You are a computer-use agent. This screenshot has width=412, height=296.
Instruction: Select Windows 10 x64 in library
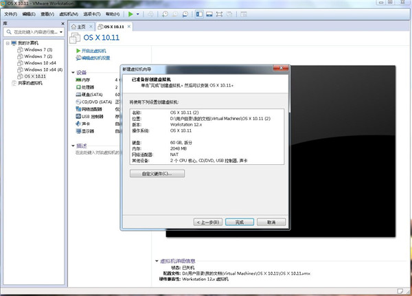(37, 63)
